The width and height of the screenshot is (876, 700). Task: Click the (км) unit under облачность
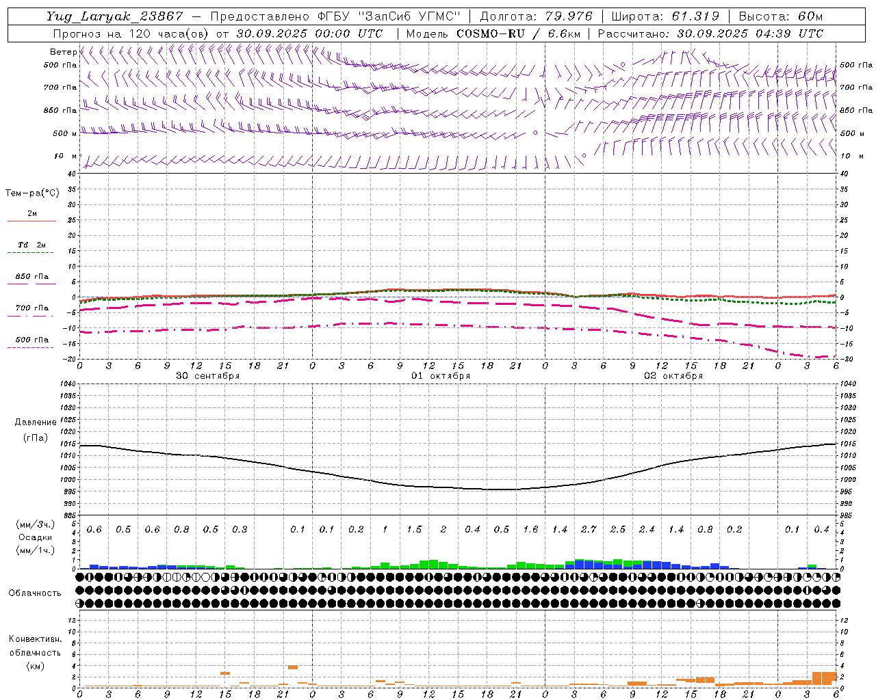point(35,666)
